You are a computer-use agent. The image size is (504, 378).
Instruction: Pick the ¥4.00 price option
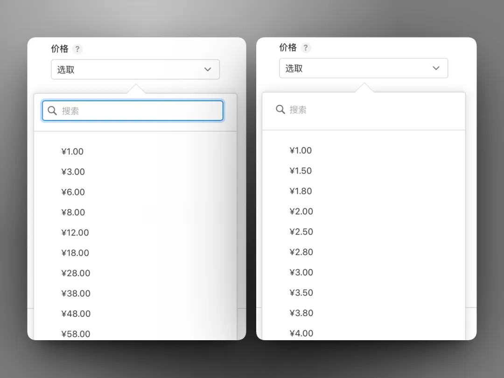pyautogui.click(x=301, y=333)
